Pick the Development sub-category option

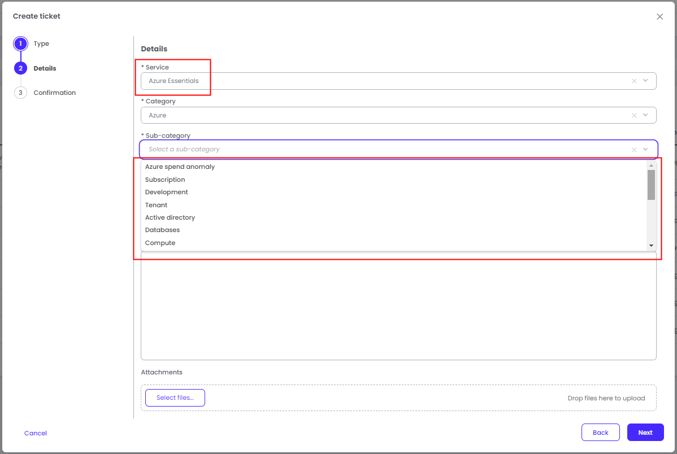click(166, 192)
